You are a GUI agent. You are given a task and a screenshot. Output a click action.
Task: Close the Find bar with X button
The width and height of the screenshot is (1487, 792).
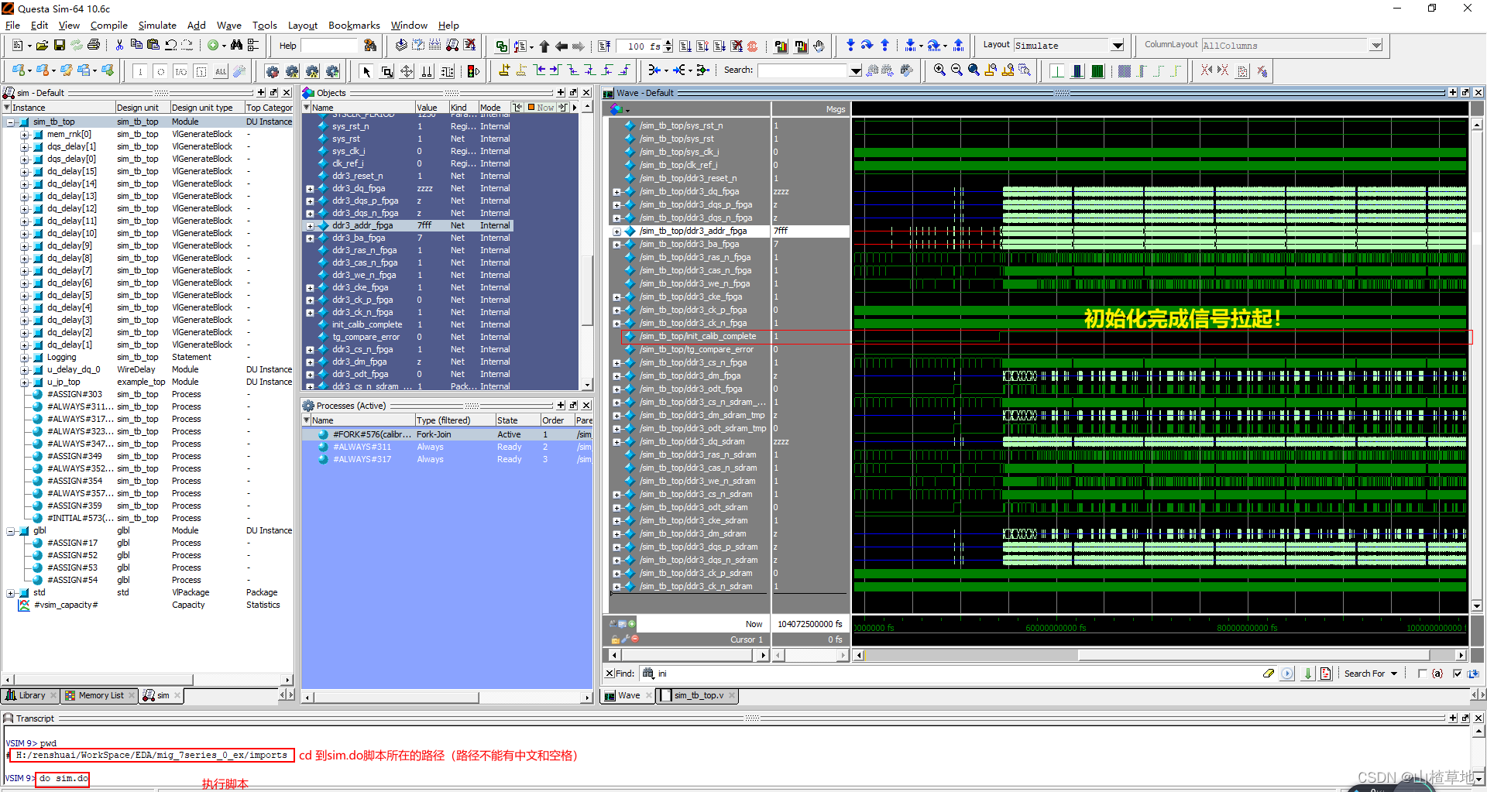pyautogui.click(x=610, y=674)
